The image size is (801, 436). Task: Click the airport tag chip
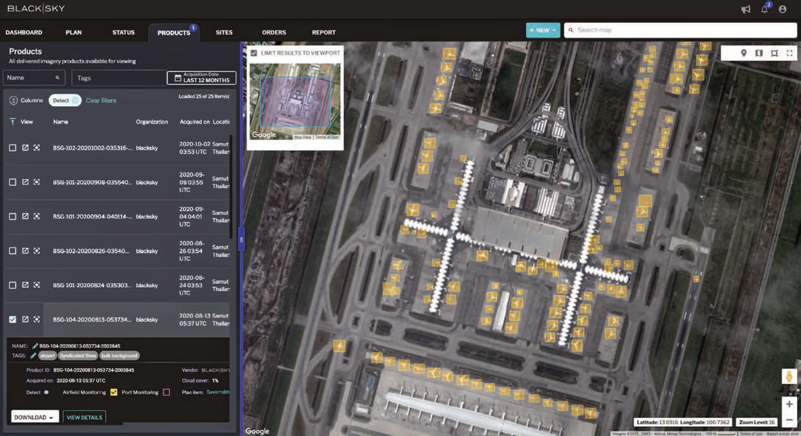point(48,356)
